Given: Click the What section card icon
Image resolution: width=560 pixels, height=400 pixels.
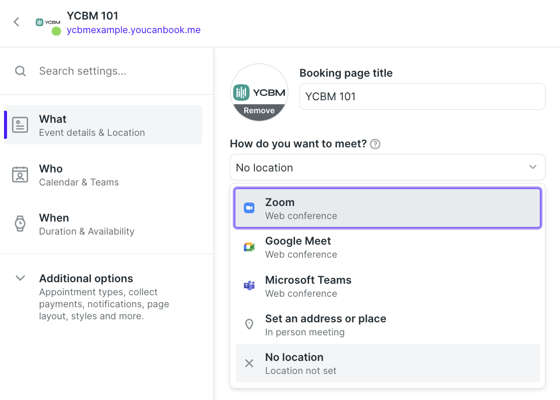Looking at the screenshot, I should point(20,125).
